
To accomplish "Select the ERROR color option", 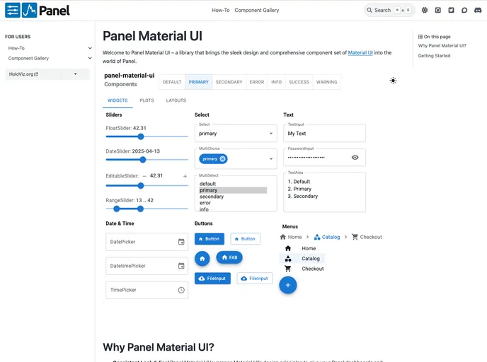I will tap(257, 82).
